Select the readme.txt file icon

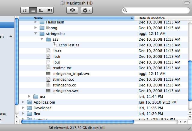48,68
